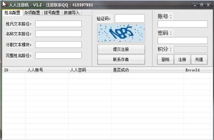The height and width of the screenshot is (140, 214).
Task: Maximize the 人人注册机 window
Action: tap(202, 5)
